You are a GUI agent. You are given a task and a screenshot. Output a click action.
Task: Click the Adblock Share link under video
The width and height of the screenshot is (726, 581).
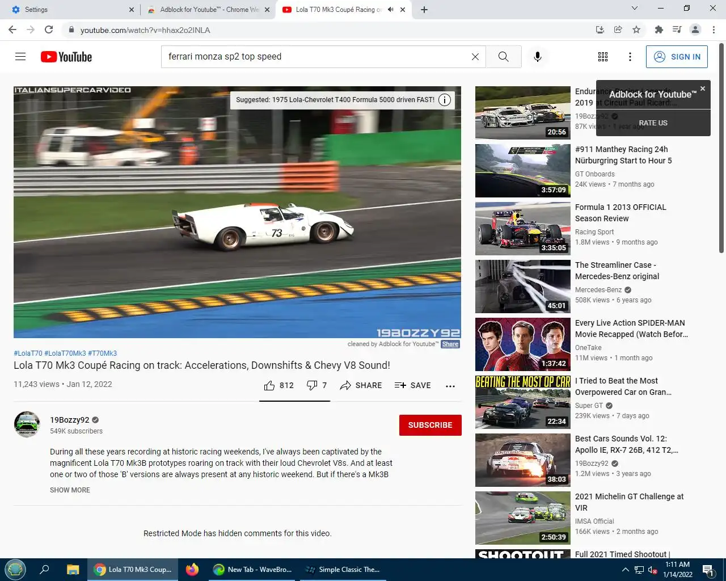[x=450, y=344]
